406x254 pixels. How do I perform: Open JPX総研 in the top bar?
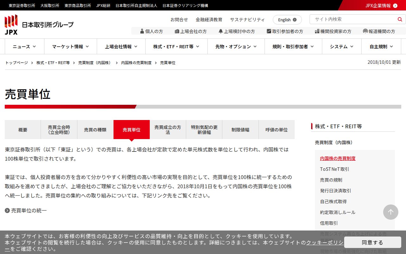103,5
